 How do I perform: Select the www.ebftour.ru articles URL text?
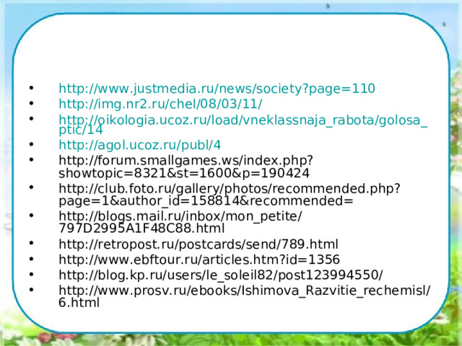(x=199, y=259)
